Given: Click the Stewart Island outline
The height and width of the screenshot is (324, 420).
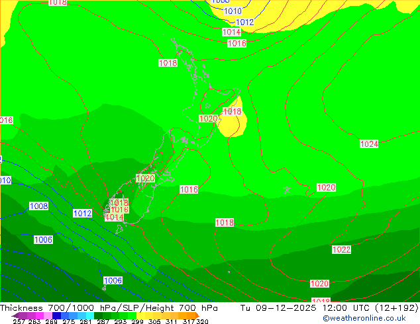Looking at the screenshot, I should [x=119, y=229].
